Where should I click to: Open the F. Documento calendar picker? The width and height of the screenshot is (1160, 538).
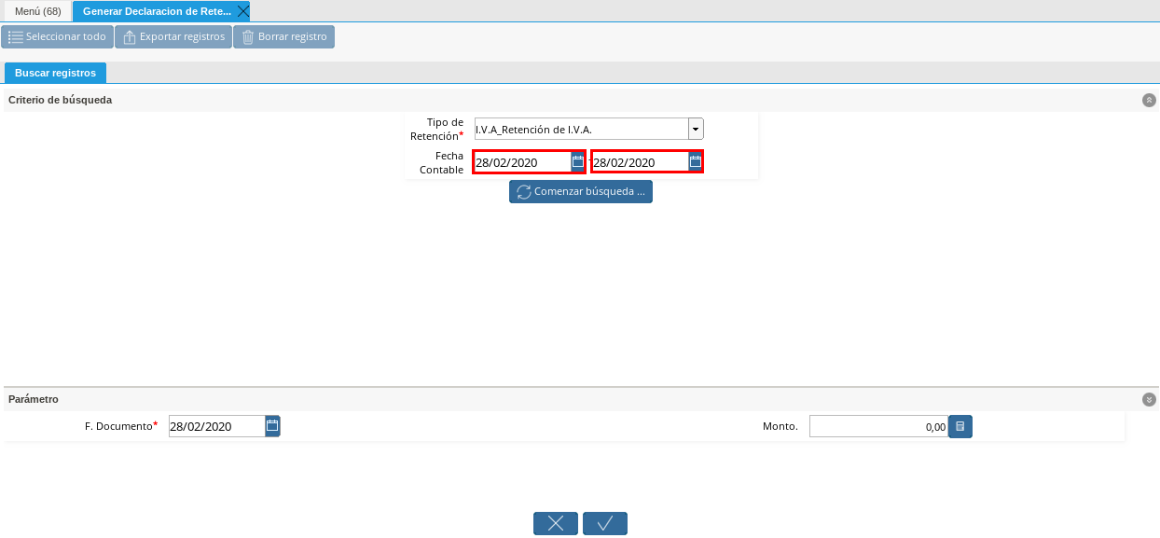point(272,426)
